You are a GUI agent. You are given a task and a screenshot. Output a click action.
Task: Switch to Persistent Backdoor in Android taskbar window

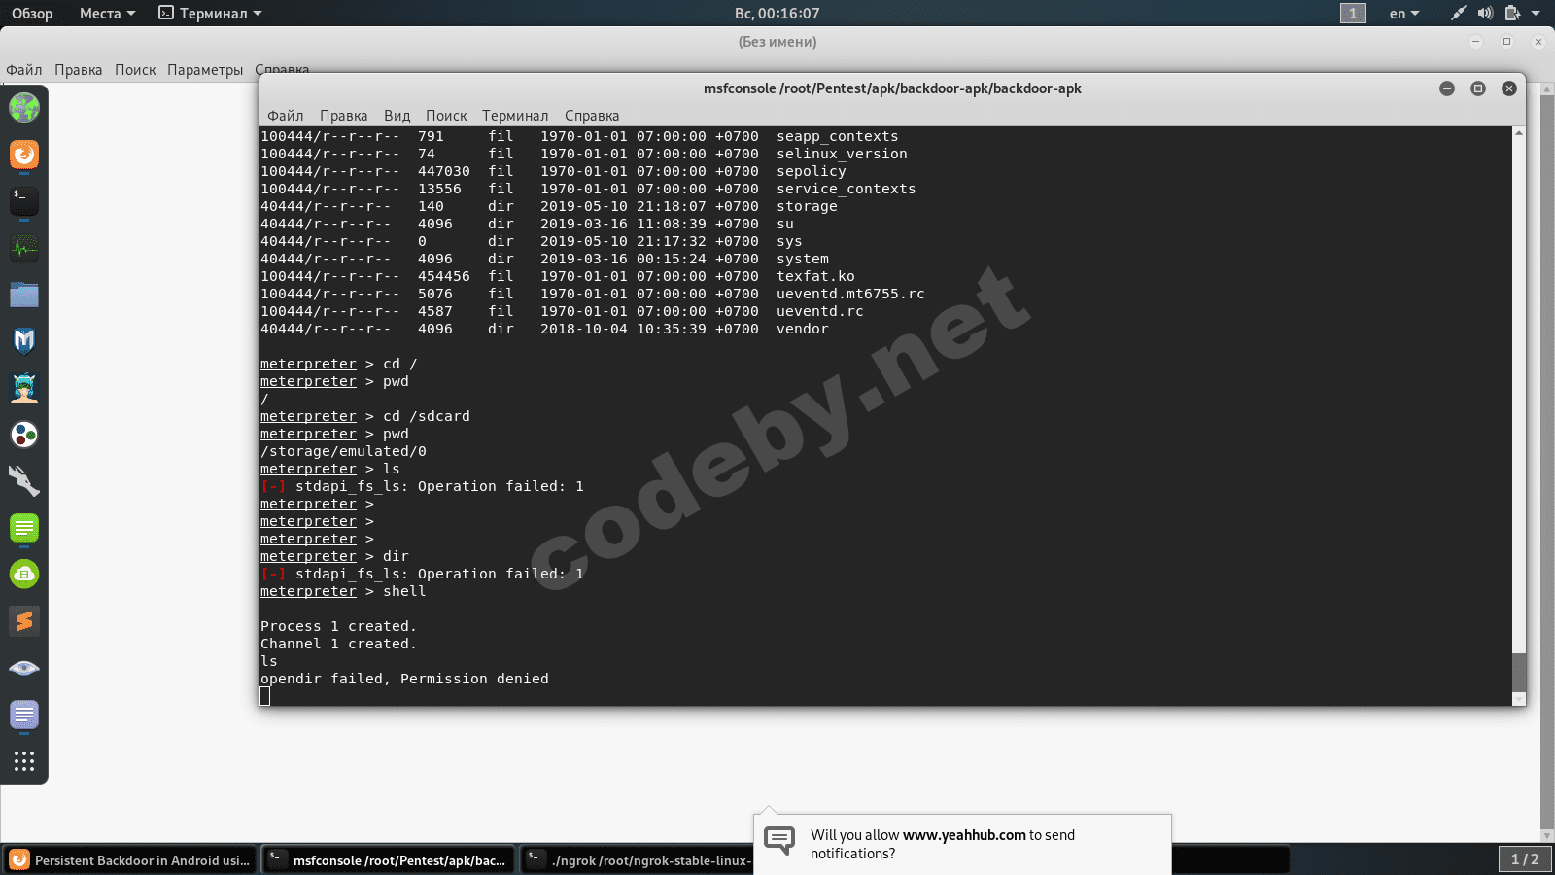click(129, 860)
